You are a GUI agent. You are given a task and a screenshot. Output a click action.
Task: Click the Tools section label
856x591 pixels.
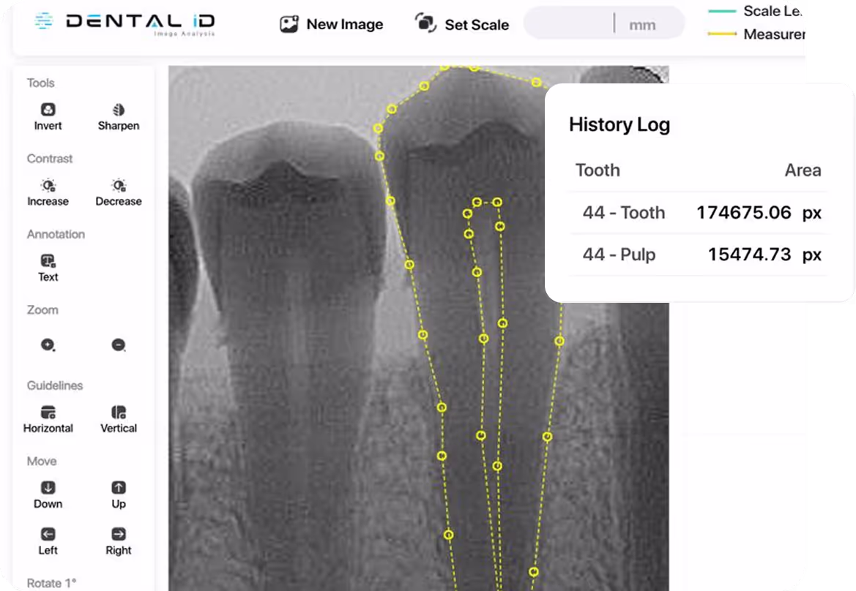(41, 83)
